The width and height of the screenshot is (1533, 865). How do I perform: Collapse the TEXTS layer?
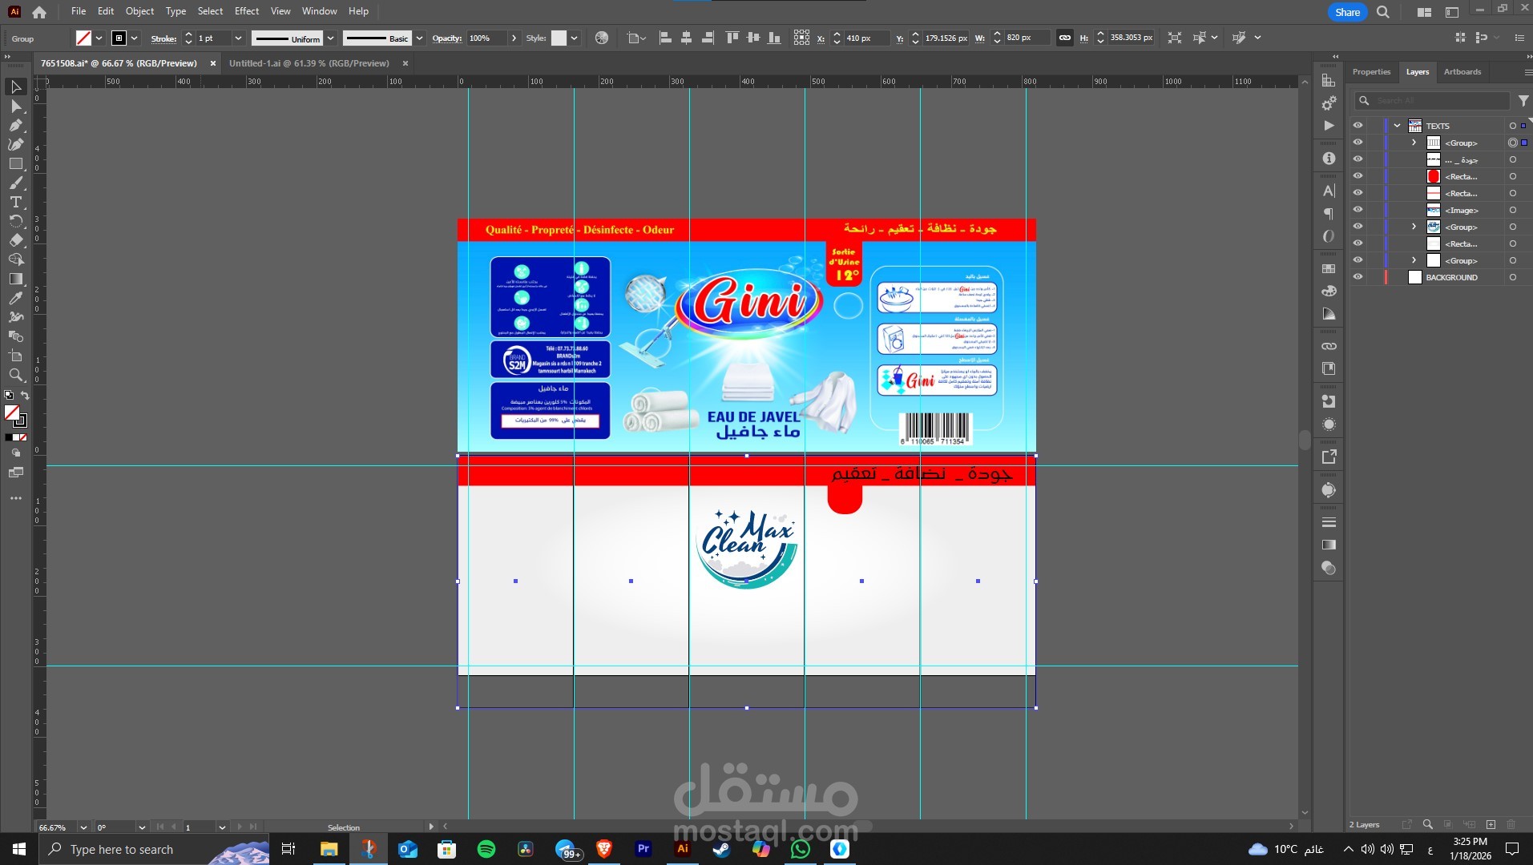coord(1398,126)
